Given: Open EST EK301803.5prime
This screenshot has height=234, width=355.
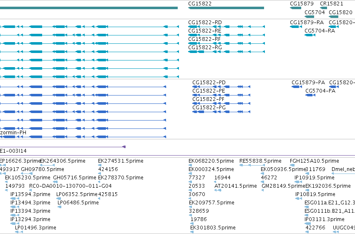Looking at the screenshot, I should point(213,228).
